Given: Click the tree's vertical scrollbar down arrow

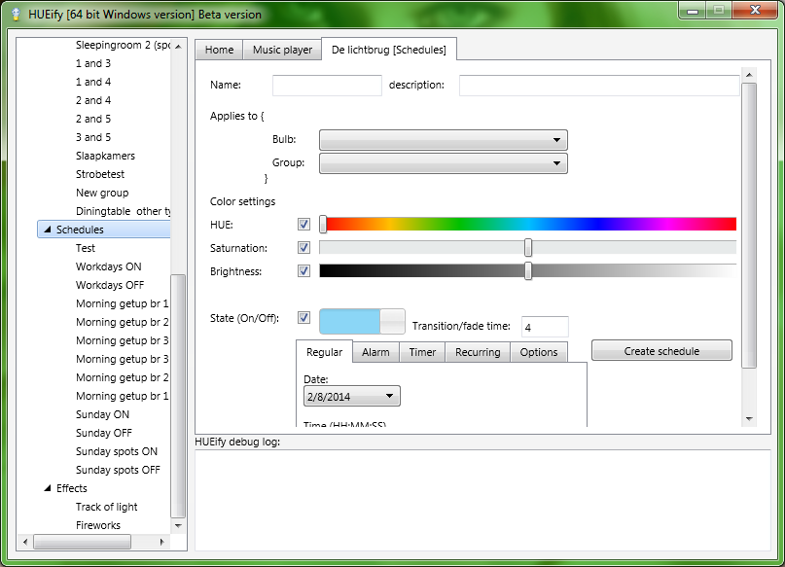Looking at the screenshot, I should (178, 525).
